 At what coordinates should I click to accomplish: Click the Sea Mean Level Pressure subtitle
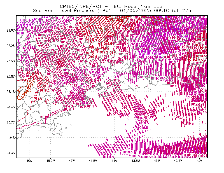coord(112,11)
